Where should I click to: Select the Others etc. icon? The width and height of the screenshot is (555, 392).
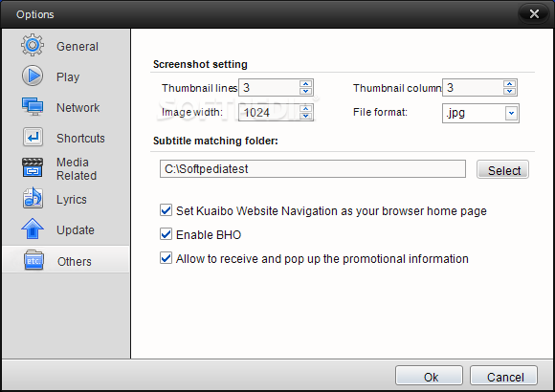point(33,260)
